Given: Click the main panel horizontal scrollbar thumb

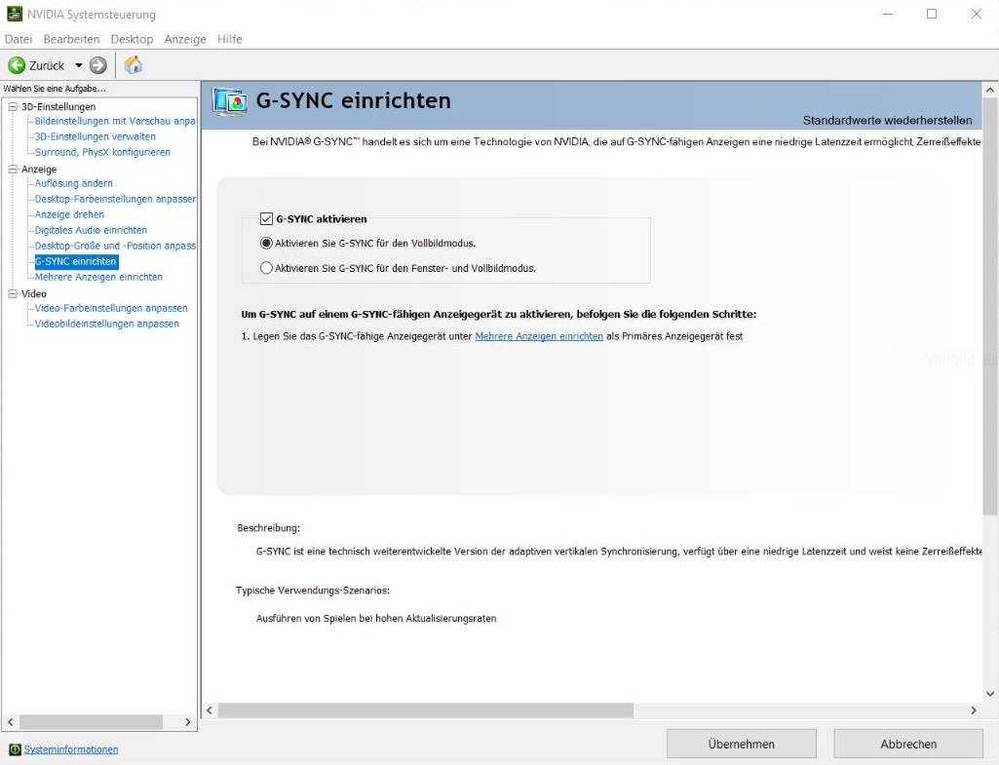Looking at the screenshot, I should [426, 710].
